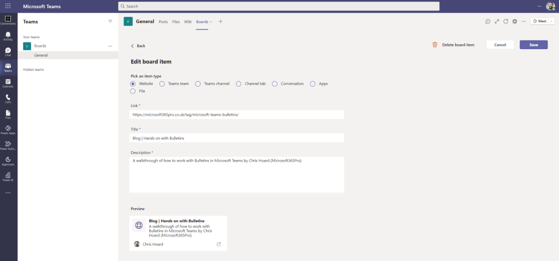
Task: Click the reload tab icon
Action: point(505,21)
